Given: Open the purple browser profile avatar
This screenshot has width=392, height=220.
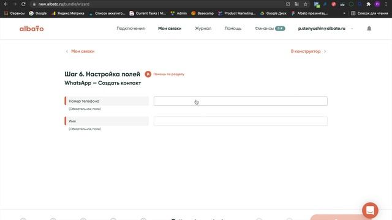Looking at the screenshot, I should tap(377, 4).
